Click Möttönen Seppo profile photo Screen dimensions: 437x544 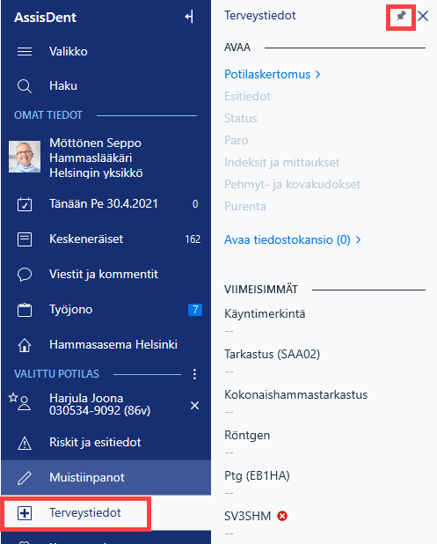[25, 157]
